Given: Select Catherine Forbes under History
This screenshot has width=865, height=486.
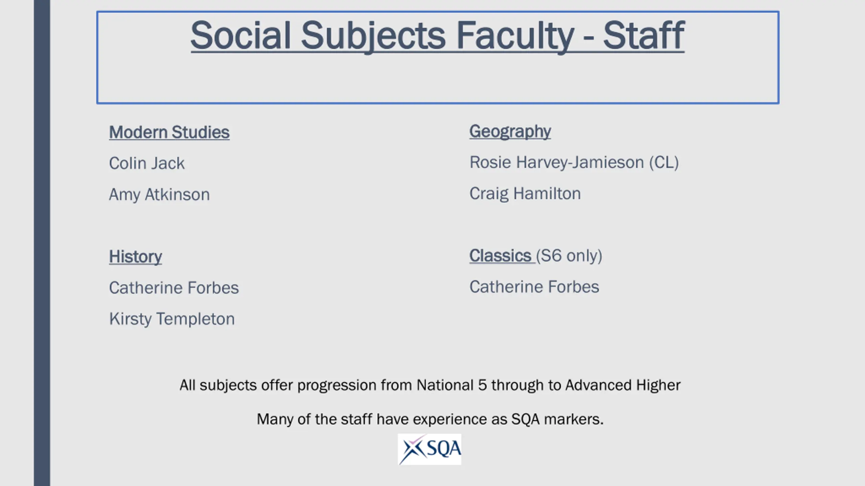Looking at the screenshot, I should pyautogui.click(x=174, y=288).
